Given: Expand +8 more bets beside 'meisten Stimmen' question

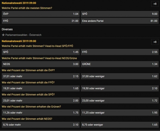Looking at the screenshot, I should (x=155, y=4).
